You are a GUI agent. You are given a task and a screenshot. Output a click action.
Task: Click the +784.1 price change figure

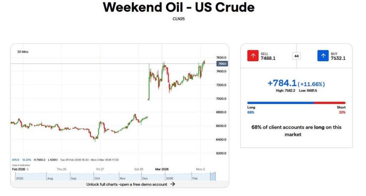point(282,83)
